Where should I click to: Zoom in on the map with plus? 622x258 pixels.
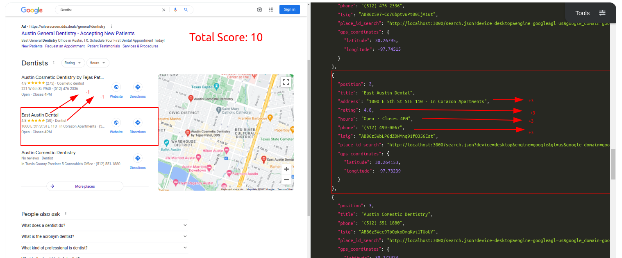click(x=286, y=169)
